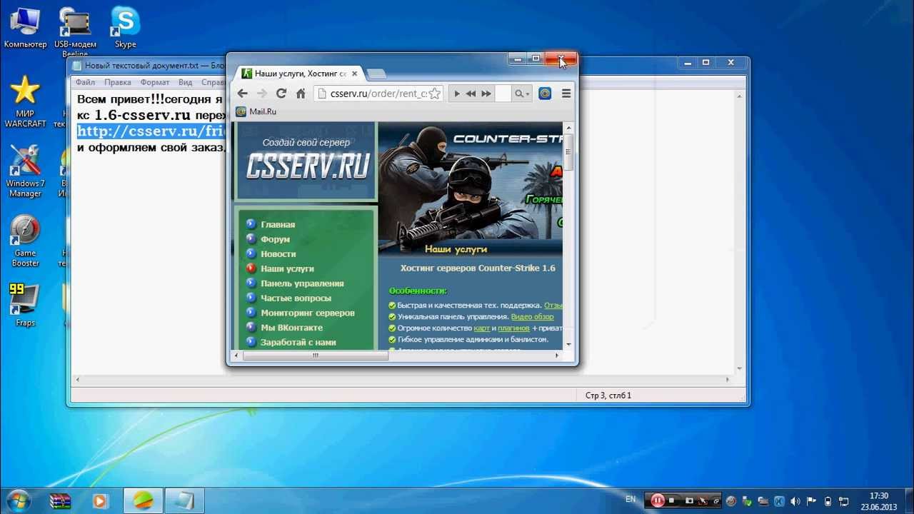Open 'Мы ВКонтакте' in the site menu
This screenshot has width=914, height=514.
(x=291, y=328)
